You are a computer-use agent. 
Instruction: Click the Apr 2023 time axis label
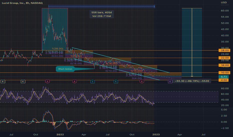point(180,135)
